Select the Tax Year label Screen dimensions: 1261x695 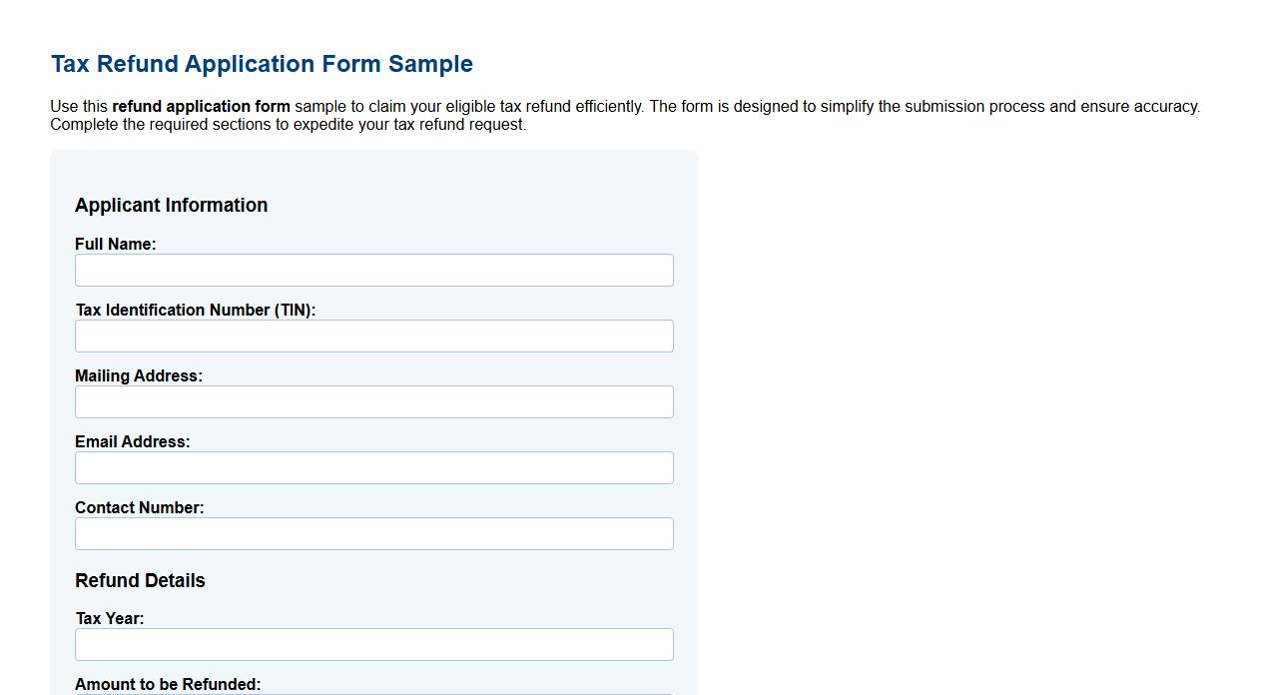110,618
